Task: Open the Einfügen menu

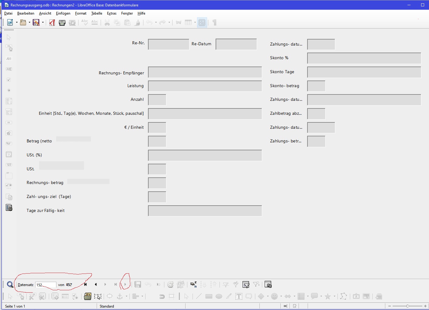Action: (x=63, y=13)
